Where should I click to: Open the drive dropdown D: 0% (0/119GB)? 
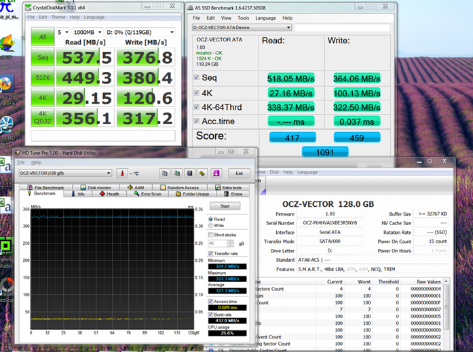click(140, 33)
